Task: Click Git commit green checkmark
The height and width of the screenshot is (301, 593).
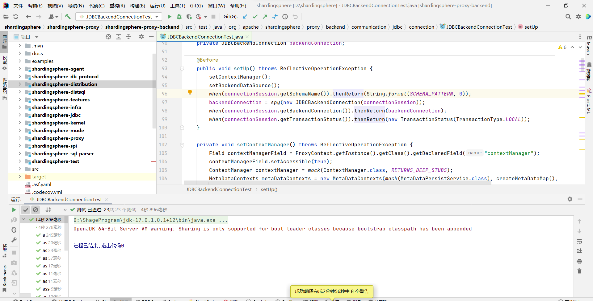Action: [255, 17]
